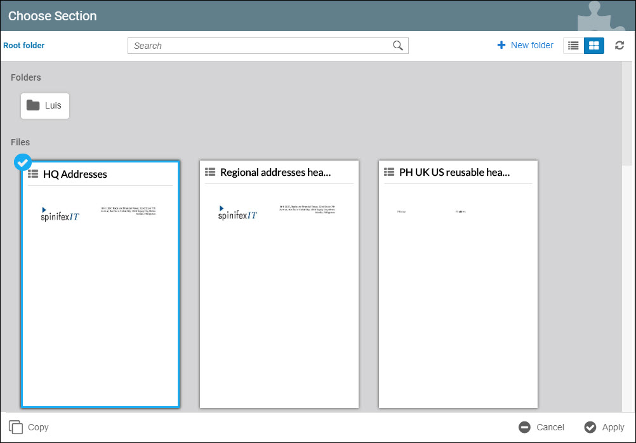Click the Copy icon at bottom left
The width and height of the screenshot is (636, 443).
[17, 428]
